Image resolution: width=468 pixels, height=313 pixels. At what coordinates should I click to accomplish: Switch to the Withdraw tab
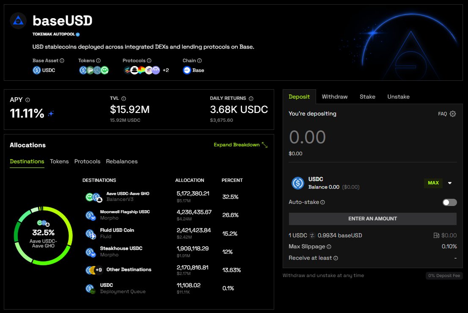tap(335, 97)
